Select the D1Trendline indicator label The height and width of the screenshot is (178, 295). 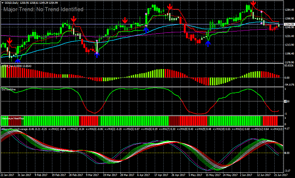point(8,89)
